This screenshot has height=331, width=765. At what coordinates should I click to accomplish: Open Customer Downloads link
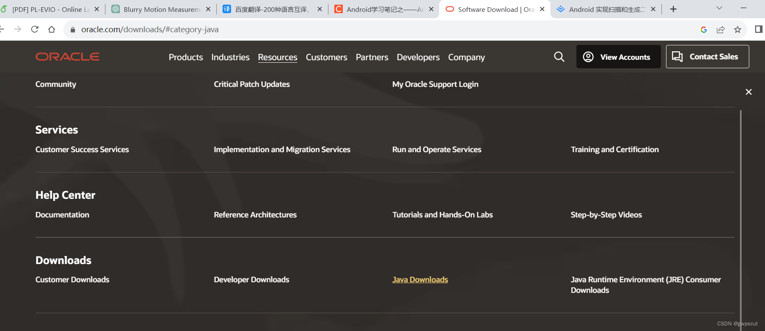(72, 280)
